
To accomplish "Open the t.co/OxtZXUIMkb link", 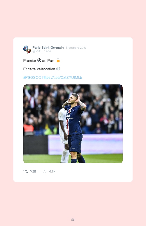I will click(62, 78).
